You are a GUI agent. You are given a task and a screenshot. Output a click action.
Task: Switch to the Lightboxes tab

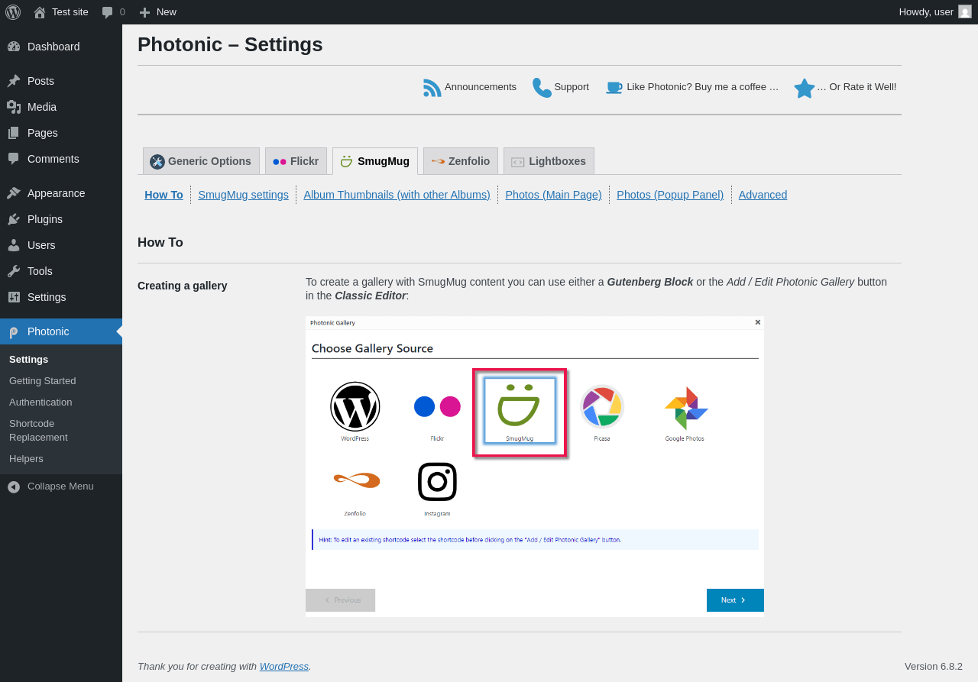click(x=549, y=161)
